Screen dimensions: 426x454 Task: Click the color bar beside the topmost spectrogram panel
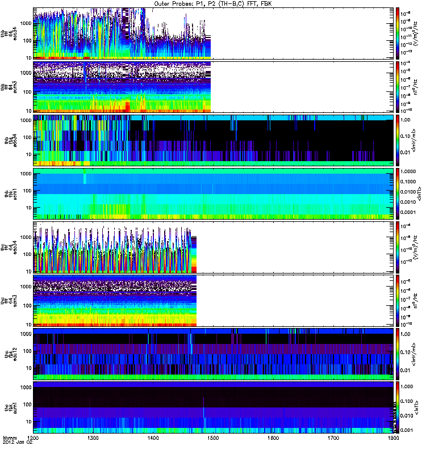pos(398,32)
